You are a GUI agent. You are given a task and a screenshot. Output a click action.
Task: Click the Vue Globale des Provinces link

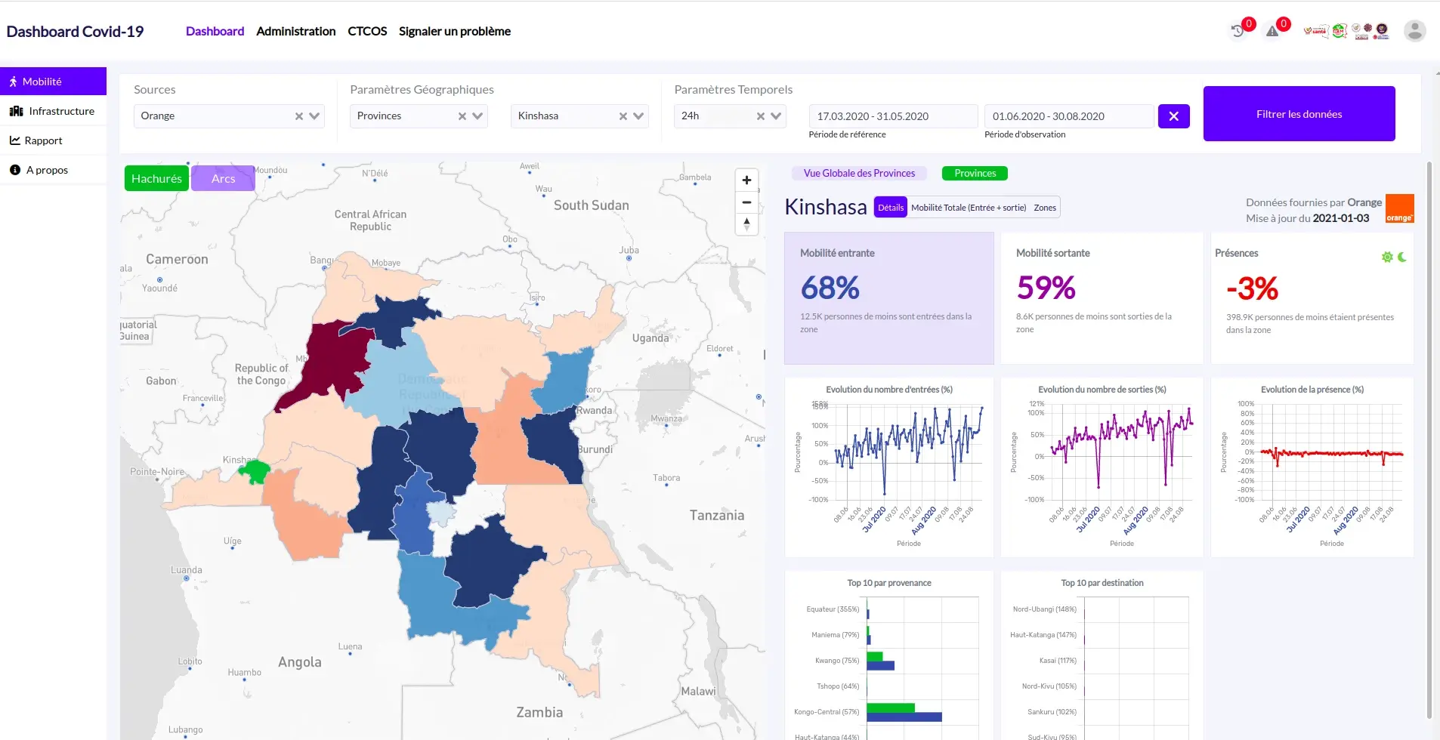click(859, 174)
